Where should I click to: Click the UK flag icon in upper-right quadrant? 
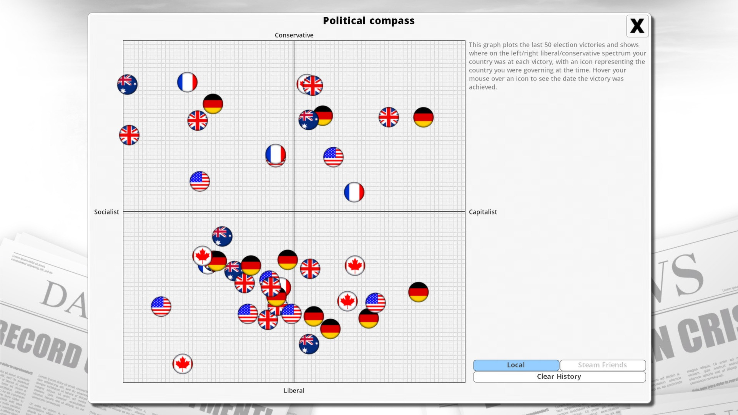pyautogui.click(x=388, y=117)
